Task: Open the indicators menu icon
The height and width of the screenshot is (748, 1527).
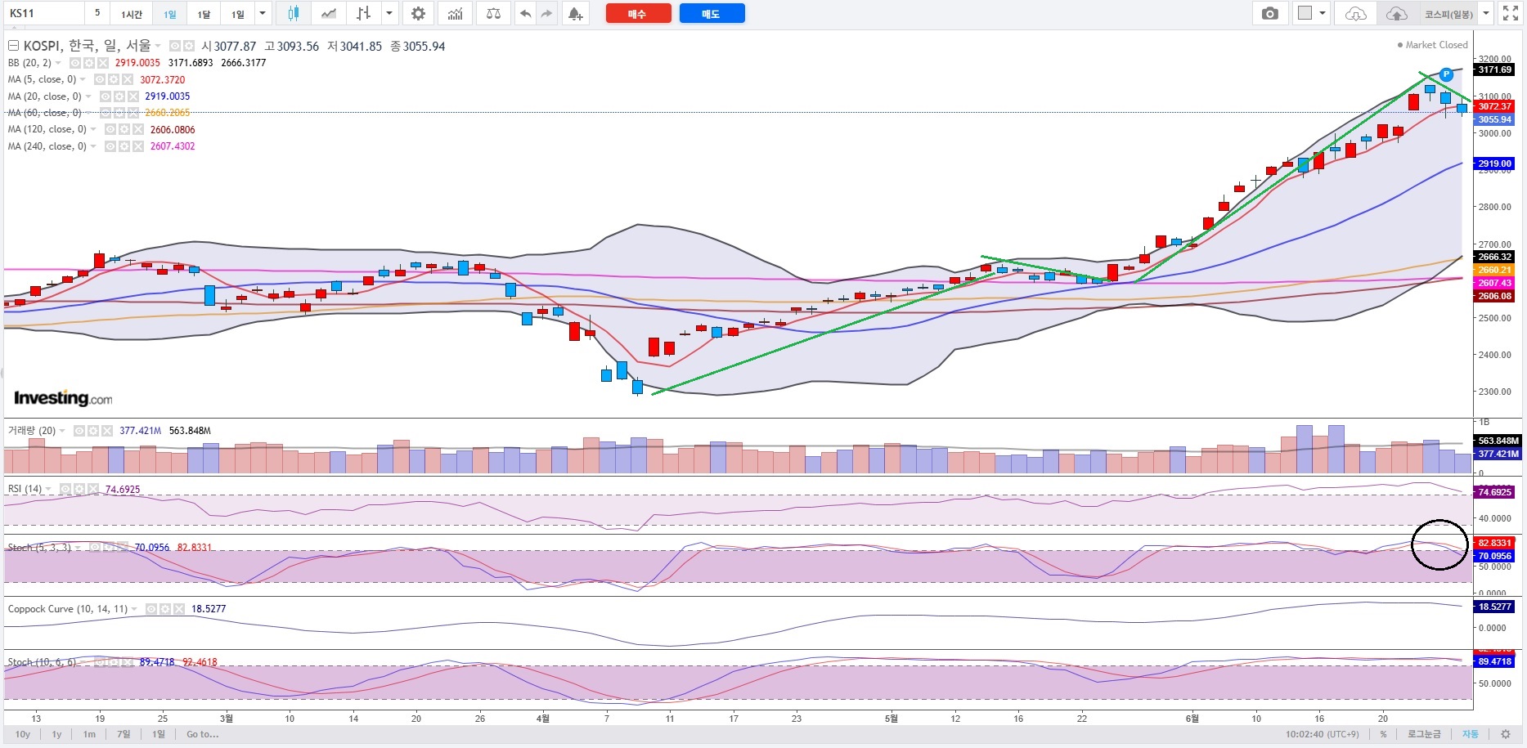Action: pos(455,13)
